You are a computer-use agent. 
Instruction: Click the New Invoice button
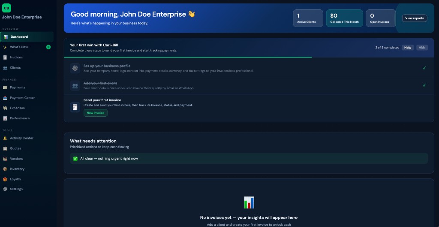click(96, 113)
